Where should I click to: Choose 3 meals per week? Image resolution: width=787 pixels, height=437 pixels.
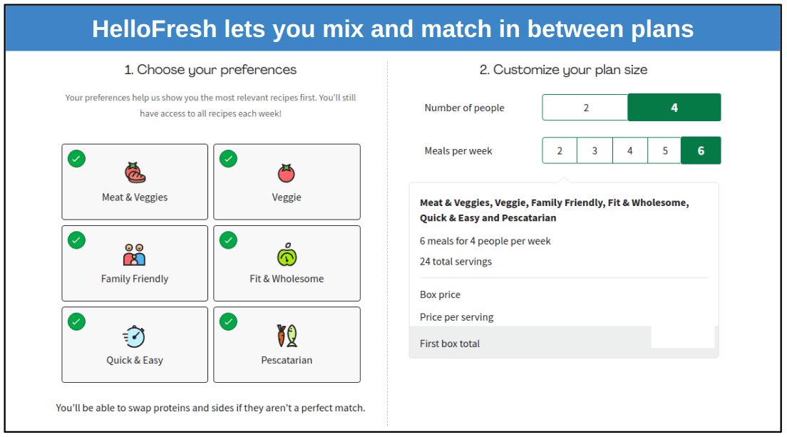pos(595,150)
